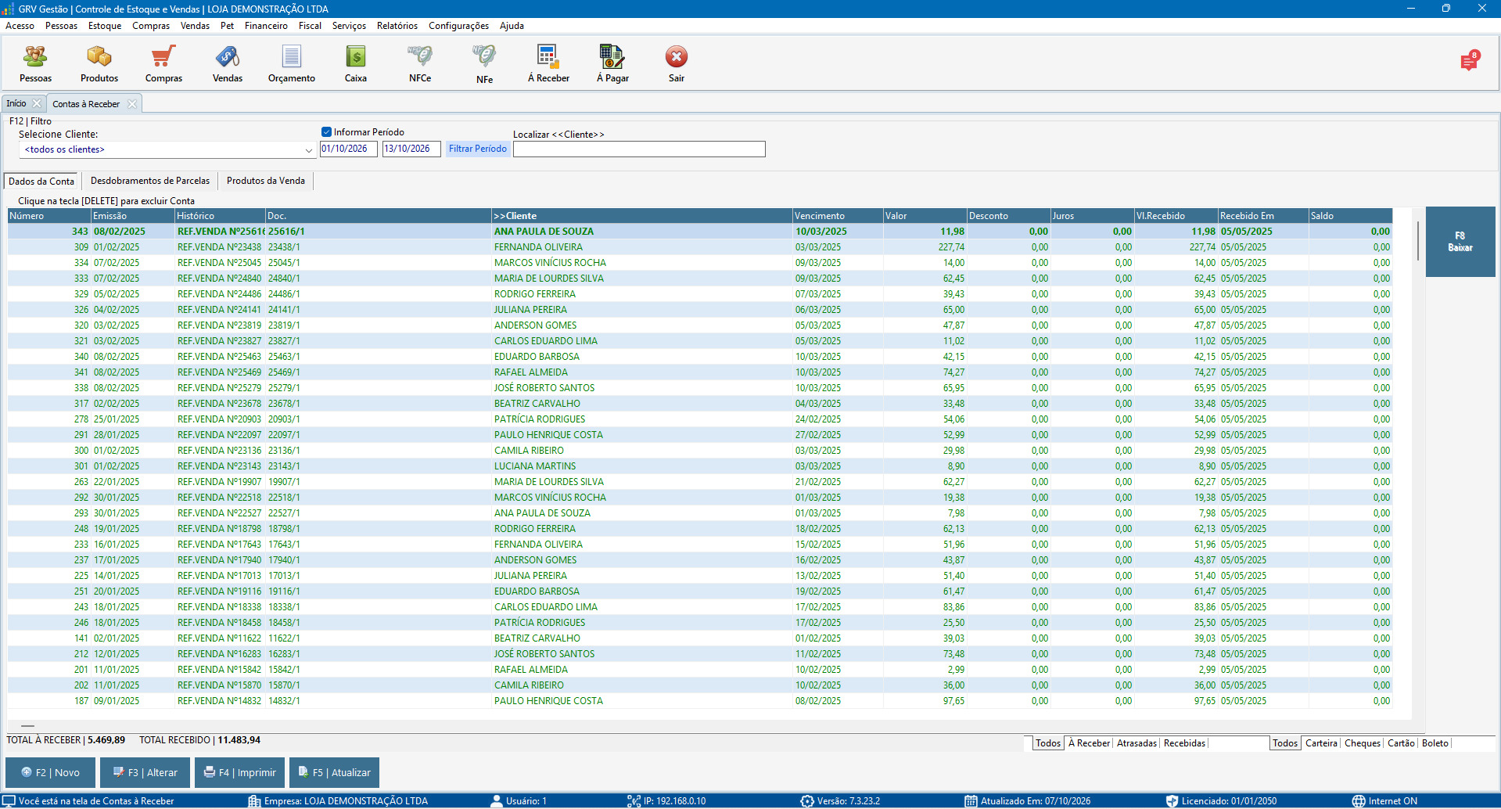
Task: Filter by À Receber status tab
Action: click(1089, 743)
